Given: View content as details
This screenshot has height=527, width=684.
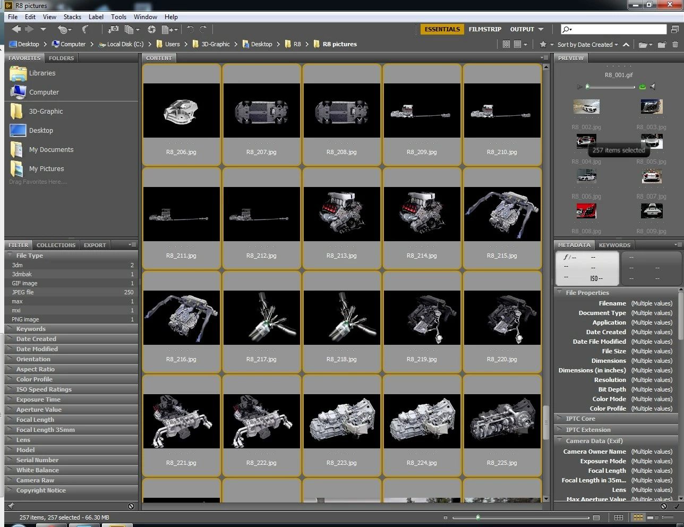Looking at the screenshot, I should [x=654, y=517].
